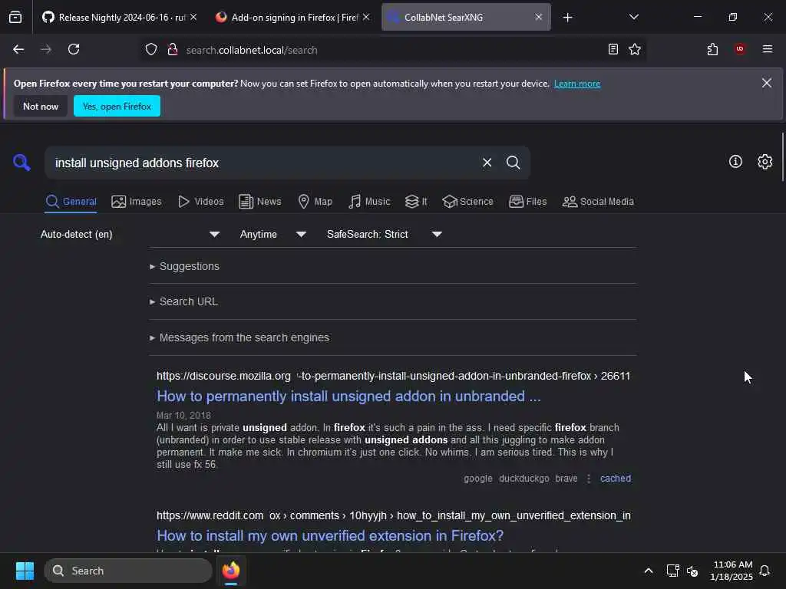The height and width of the screenshot is (589, 786).
Task: Open the notifications bell icon
Action: coord(765,571)
